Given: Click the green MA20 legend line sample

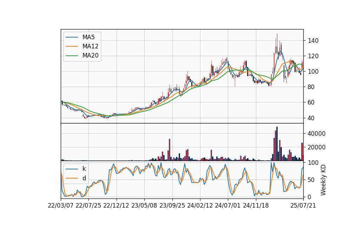Looking at the screenshot, I should [72, 56].
